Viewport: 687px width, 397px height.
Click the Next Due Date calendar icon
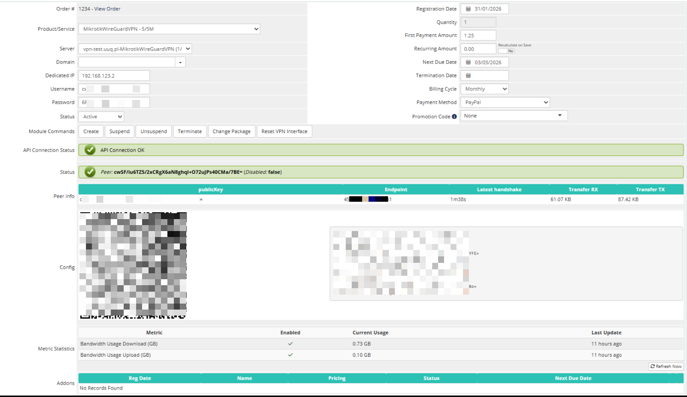click(468, 63)
